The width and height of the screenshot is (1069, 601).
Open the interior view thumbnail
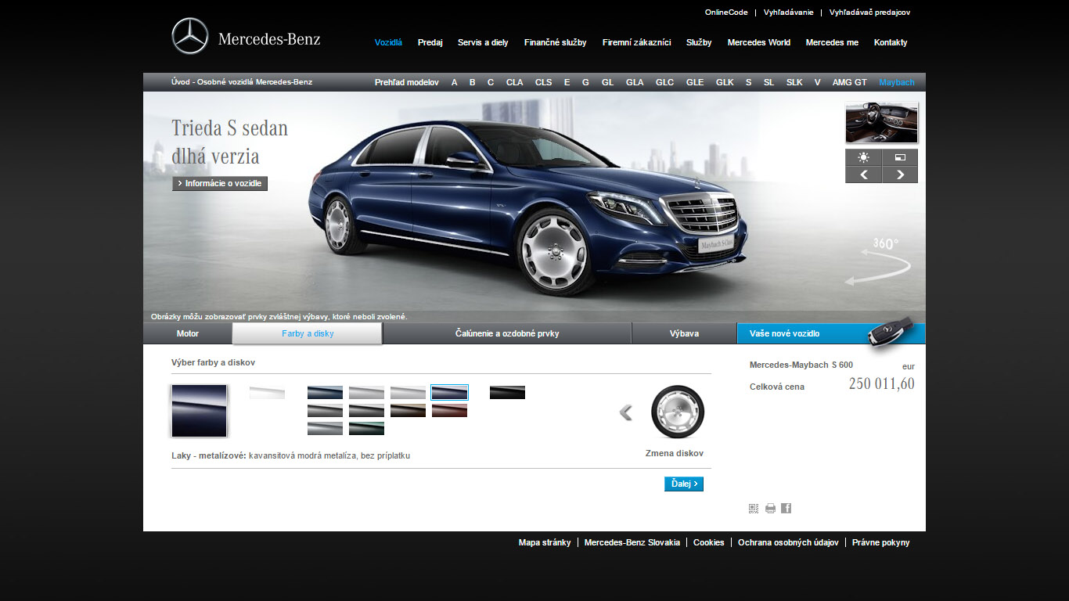(x=881, y=123)
